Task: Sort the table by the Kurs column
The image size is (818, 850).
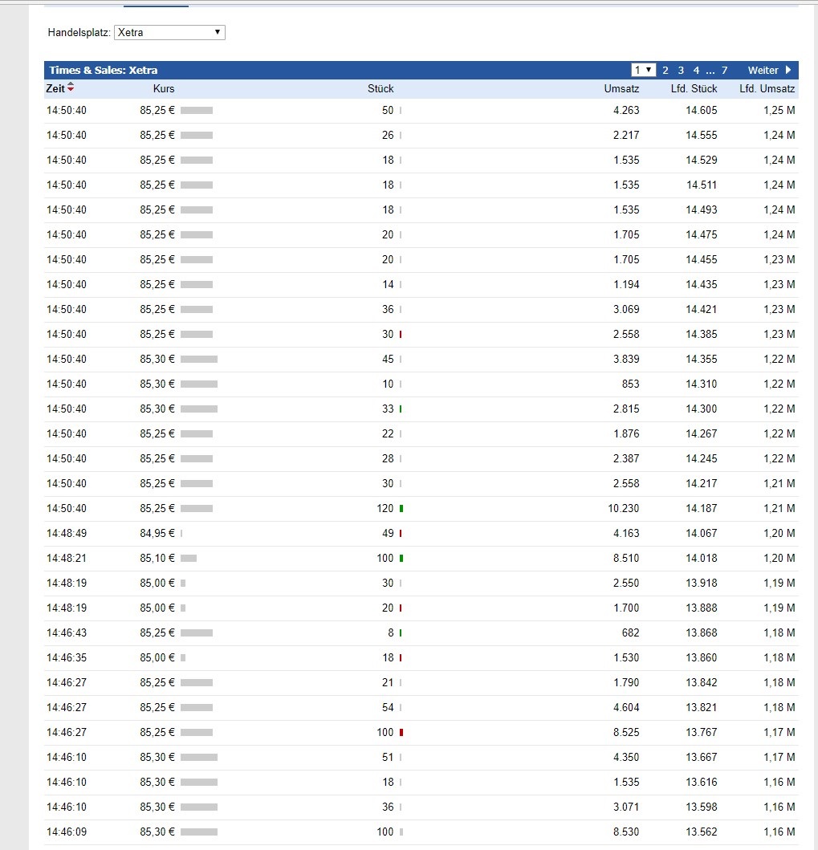Action: [x=163, y=88]
